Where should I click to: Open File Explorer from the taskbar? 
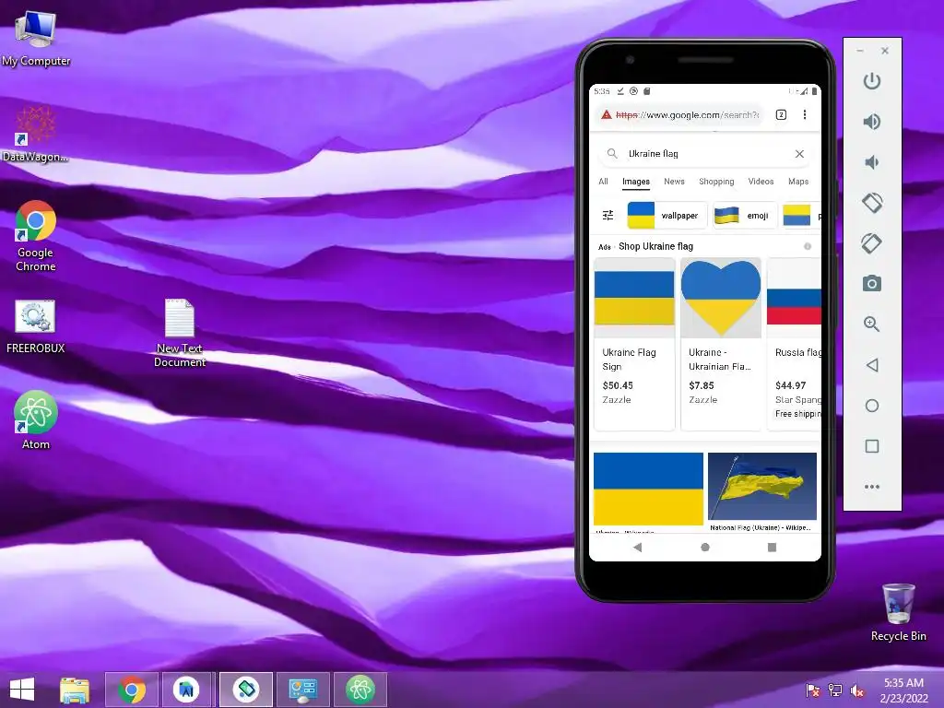point(75,690)
